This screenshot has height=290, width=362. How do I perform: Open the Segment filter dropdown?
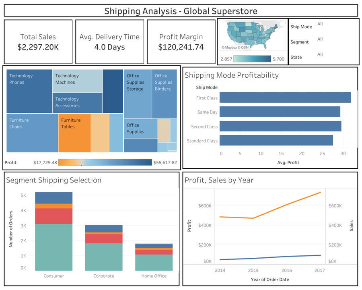coord(320,39)
